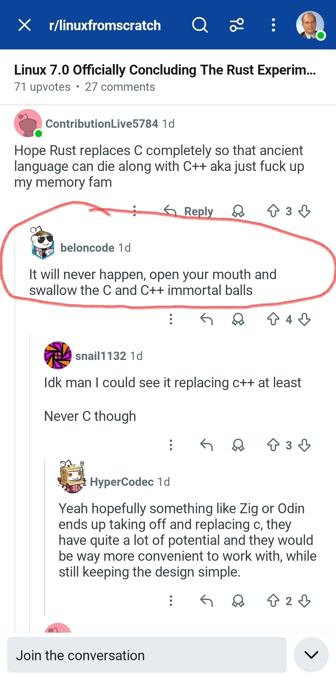Close the post with the X icon

(25, 25)
